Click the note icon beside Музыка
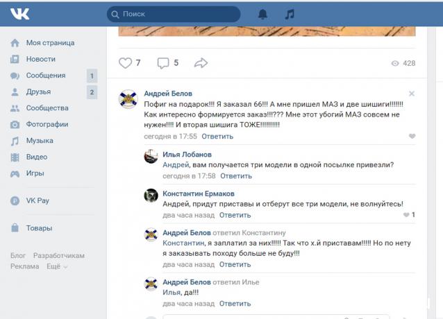The height and width of the screenshot is (319, 443). pos(15,141)
